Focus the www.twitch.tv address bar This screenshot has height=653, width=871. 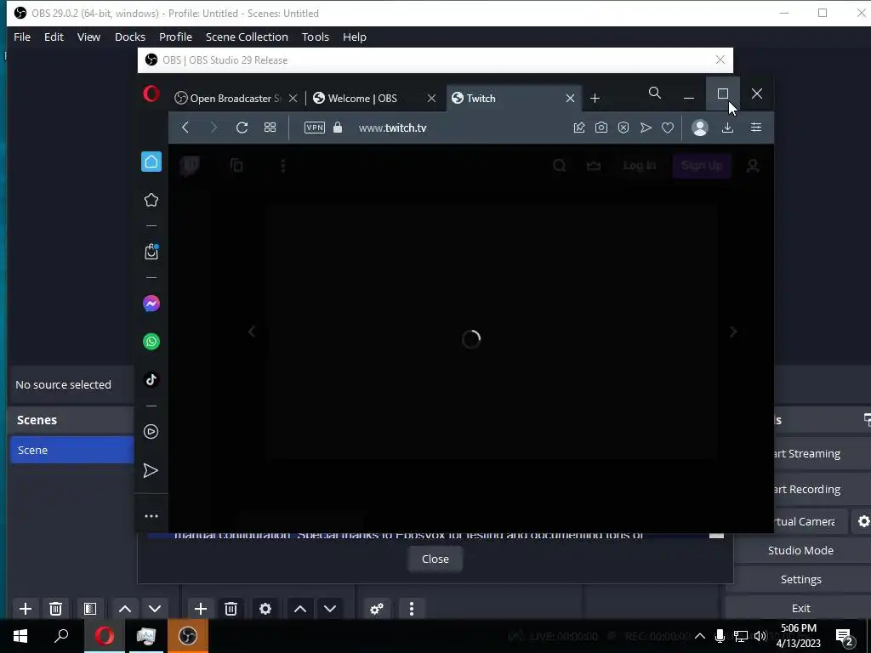tap(392, 128)
